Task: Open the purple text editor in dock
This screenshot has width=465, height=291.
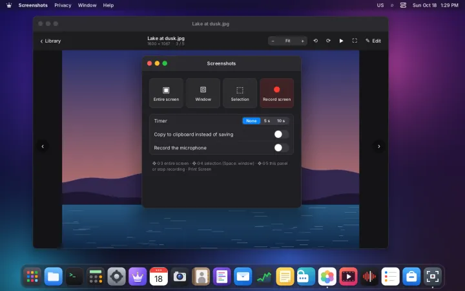Action: pos(222,277)
